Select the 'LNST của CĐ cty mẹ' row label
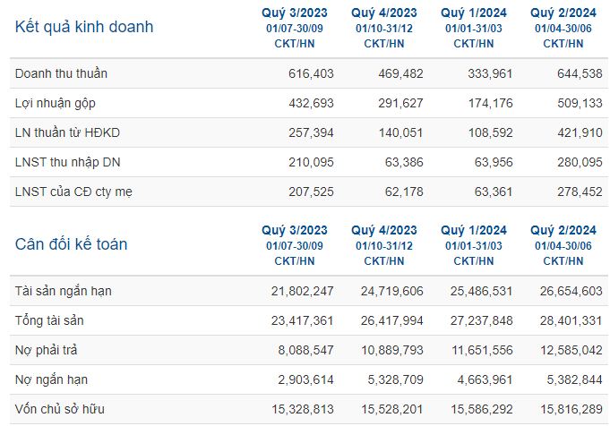The image size is (610, 426). 73,192
